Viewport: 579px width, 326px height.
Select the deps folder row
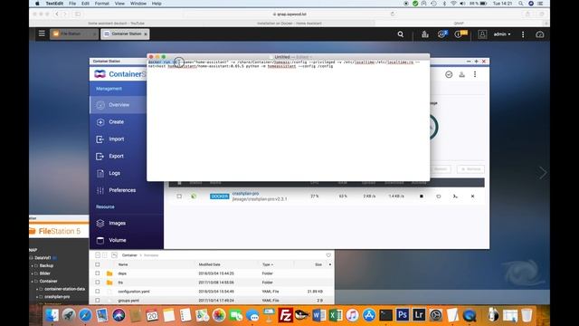(212, 273)
